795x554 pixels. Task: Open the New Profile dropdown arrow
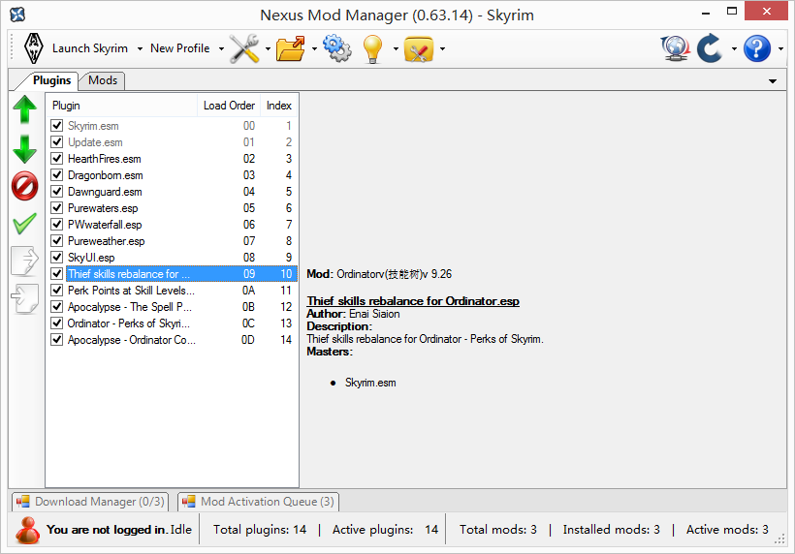point(221,48)
